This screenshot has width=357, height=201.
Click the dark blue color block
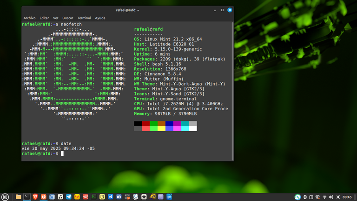point(169,123)
